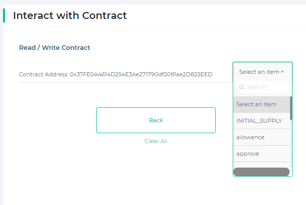Click the teal accent bar beside the title
This screenshot has height=205, width=306.
(x=4, y=15)
